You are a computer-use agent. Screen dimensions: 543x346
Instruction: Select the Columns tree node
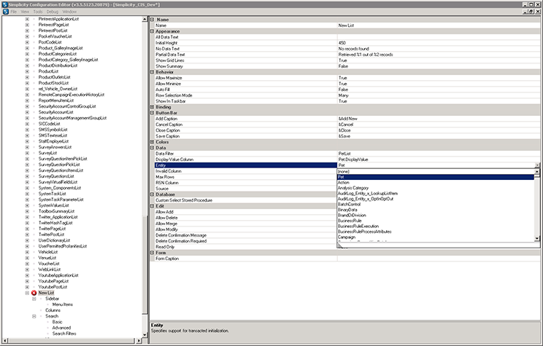(53, 310)
